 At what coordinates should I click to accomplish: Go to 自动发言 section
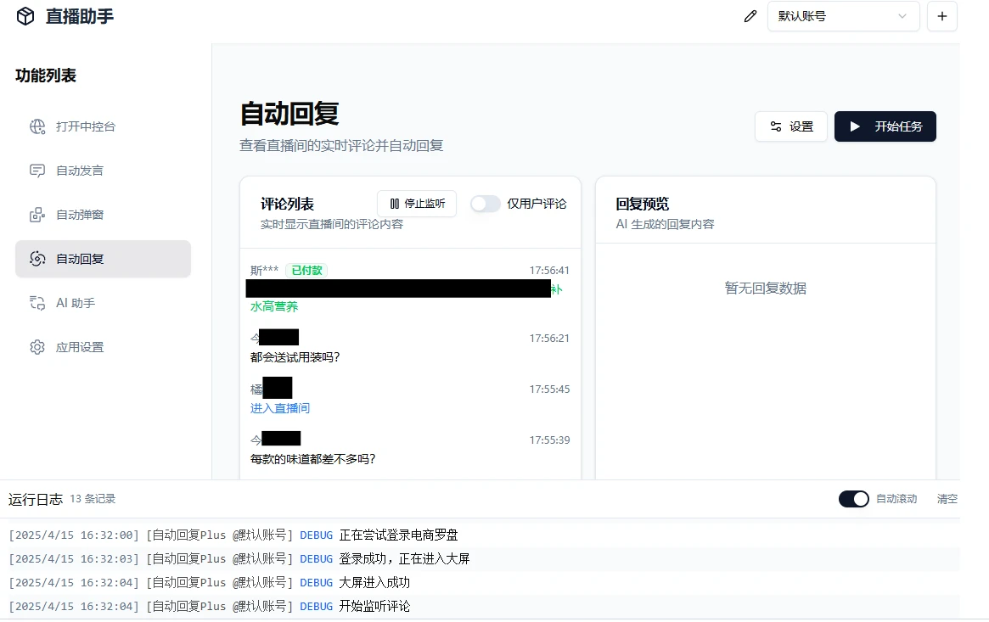click(103, 171)
